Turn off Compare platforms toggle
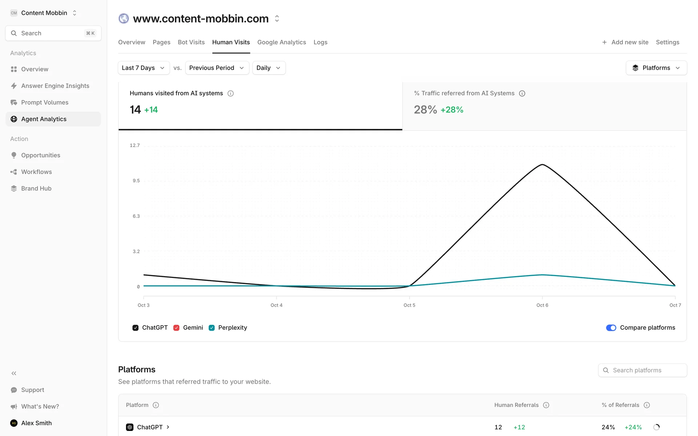This screenshot has height=436, width=698. 611,328
